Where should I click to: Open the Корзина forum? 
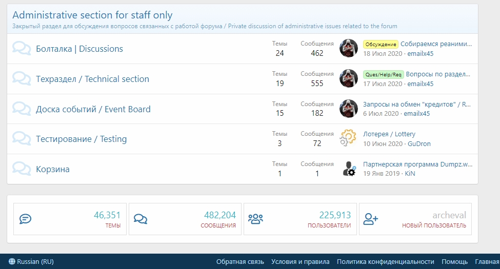click(x=53, y=169)
